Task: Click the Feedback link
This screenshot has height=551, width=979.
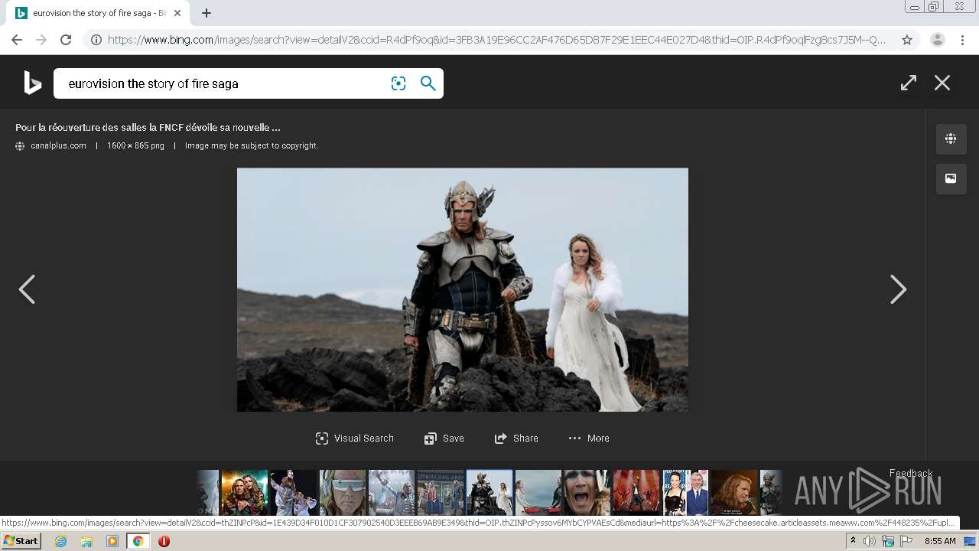Action: point(911,473)
